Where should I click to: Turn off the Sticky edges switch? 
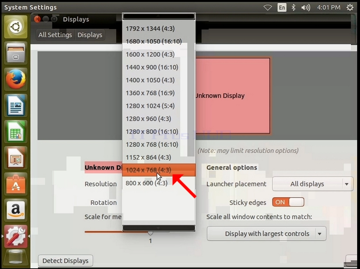(x=288, y=202)
